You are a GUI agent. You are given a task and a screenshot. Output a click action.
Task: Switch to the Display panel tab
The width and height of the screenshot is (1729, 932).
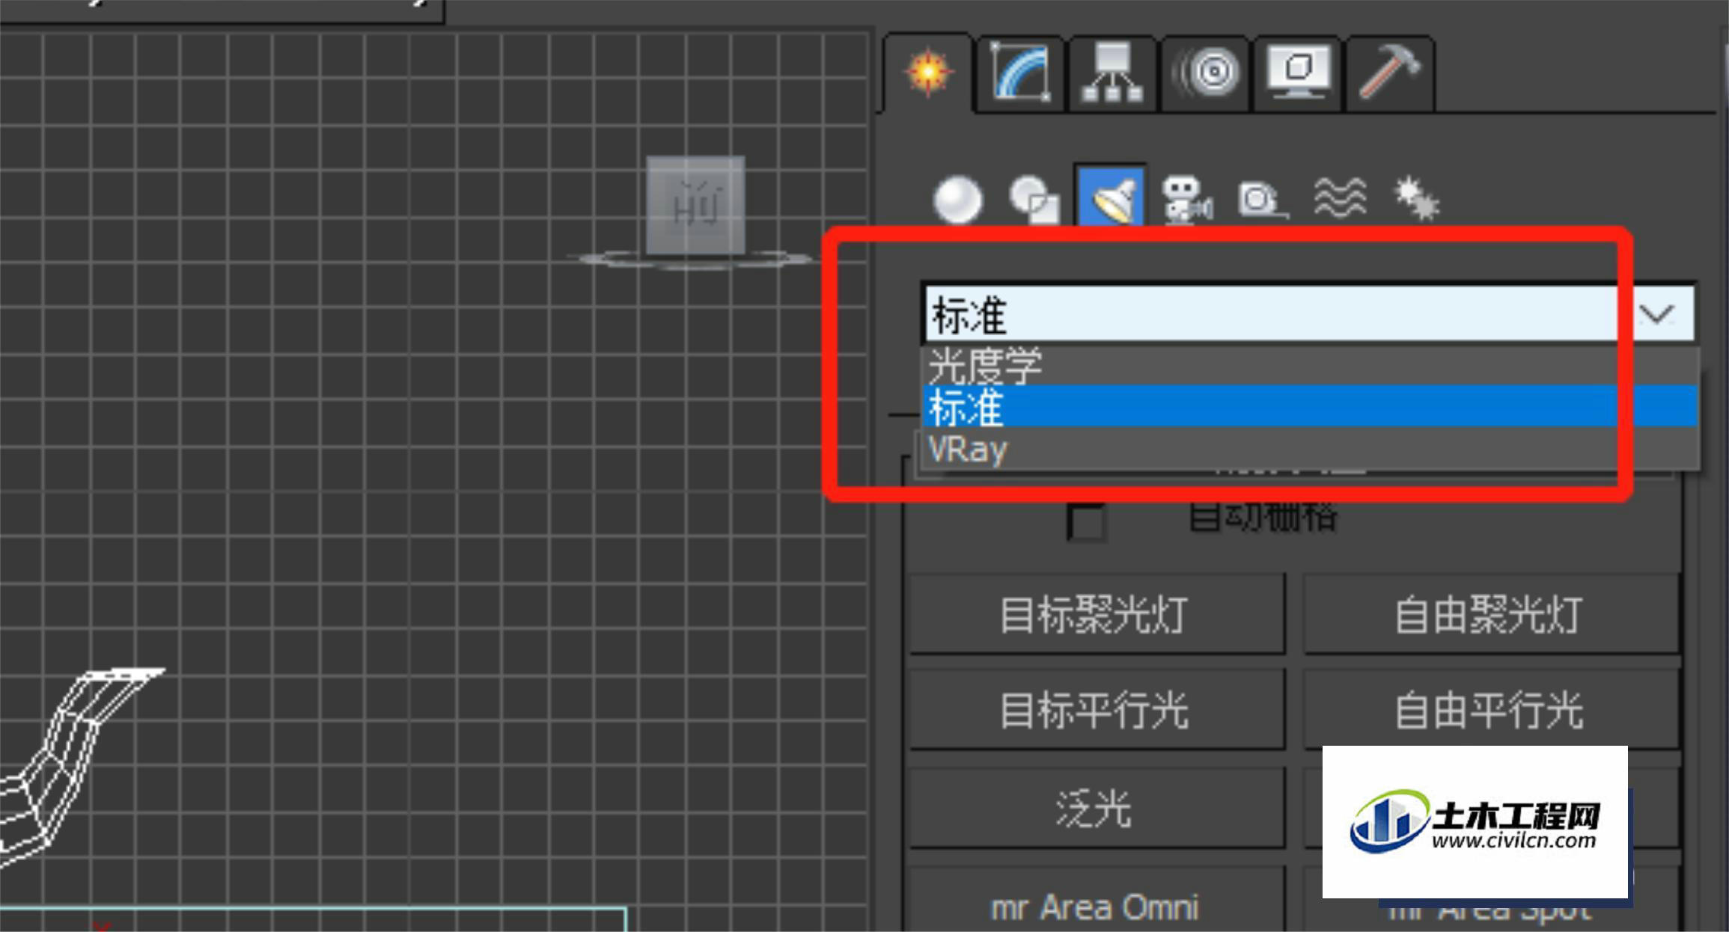click(x=1297, y=73)
